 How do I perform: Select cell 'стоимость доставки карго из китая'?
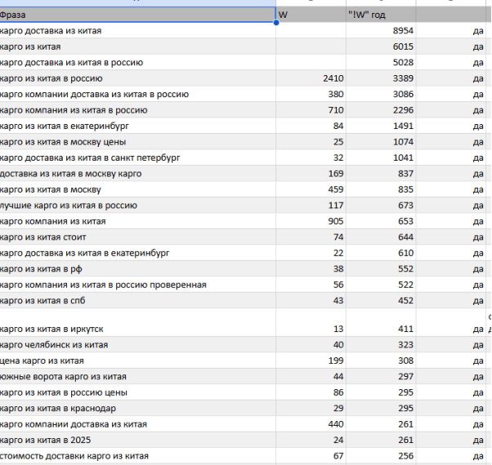click(138, 456)
